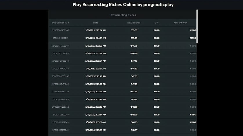Click the vertical scrollbar thumb of history table
Viewport: 243px width, 136px height.
coord(197,26)
